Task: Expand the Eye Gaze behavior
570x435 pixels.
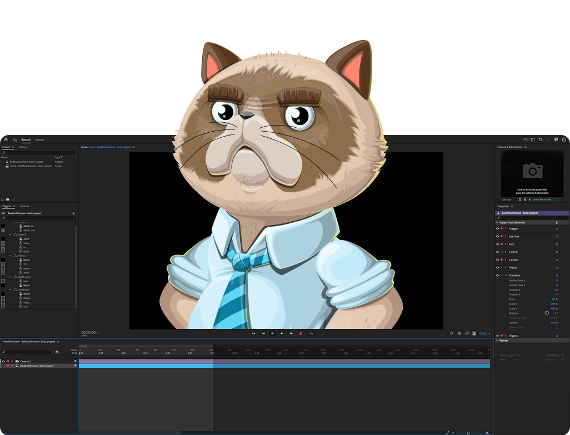Action: pos(506,236)
